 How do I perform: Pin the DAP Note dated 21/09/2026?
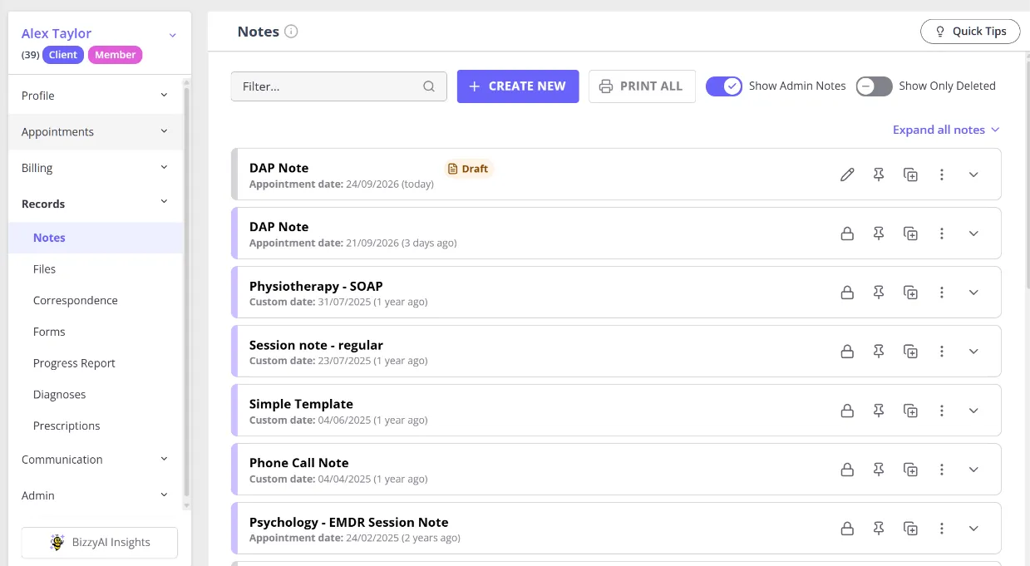(x=879, y=234)
